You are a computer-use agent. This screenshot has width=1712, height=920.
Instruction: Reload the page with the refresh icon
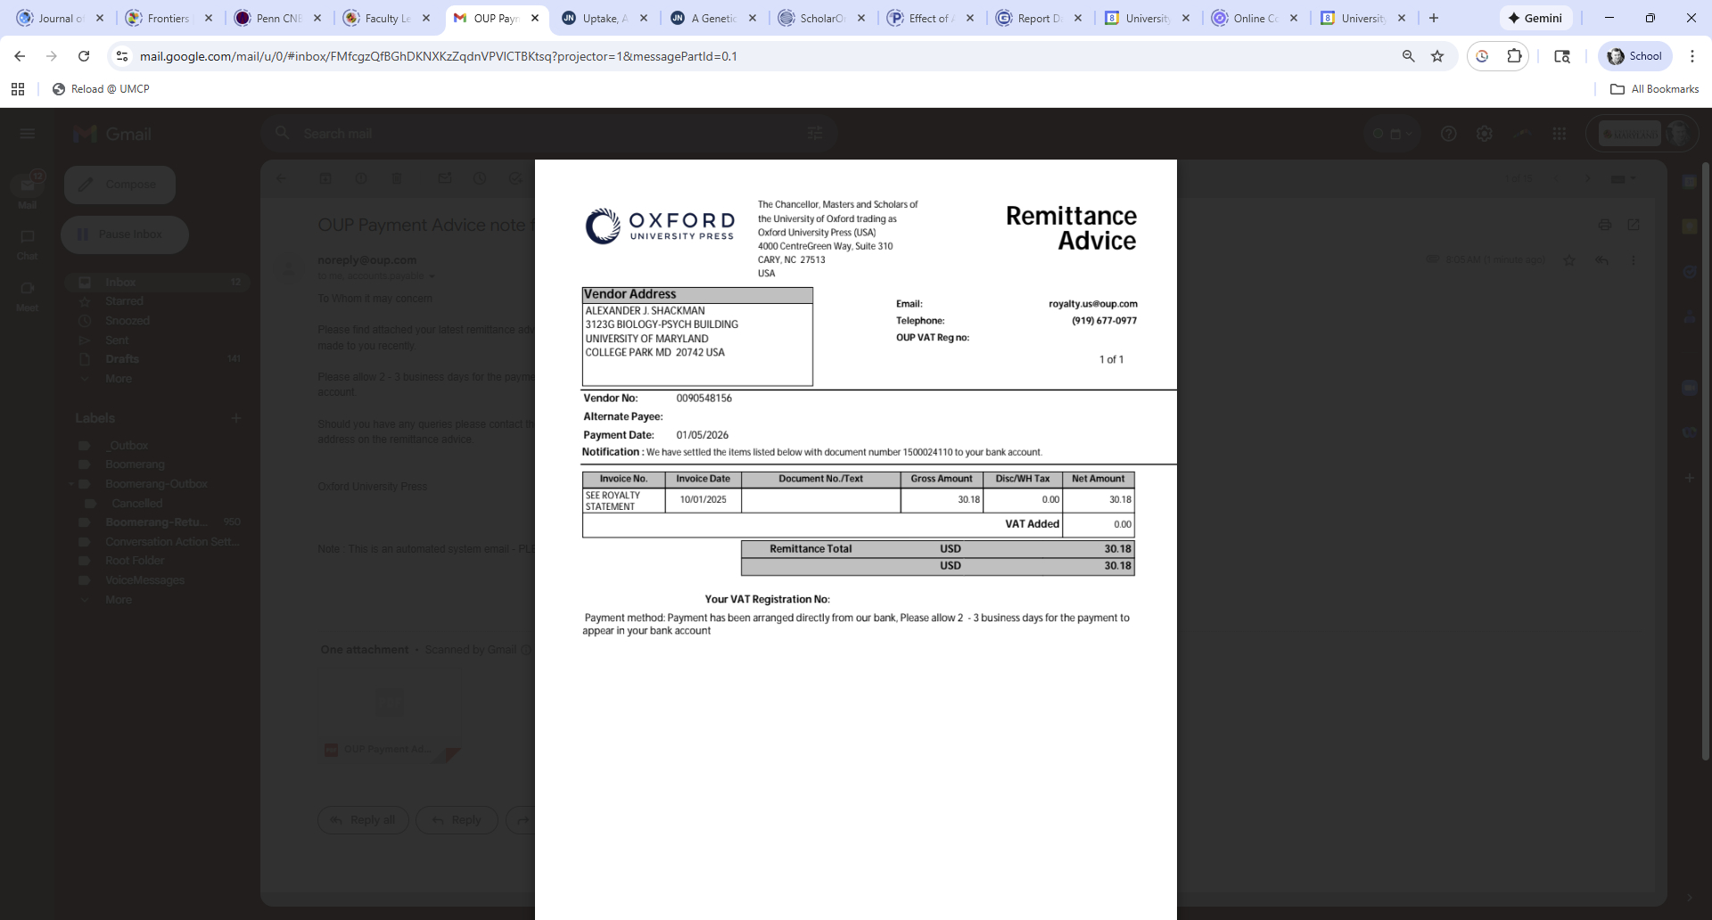[x=84, y=56]
